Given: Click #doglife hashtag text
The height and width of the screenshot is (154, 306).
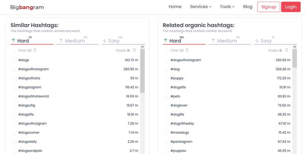Looking at the screenshot, I should click(177, 114).
